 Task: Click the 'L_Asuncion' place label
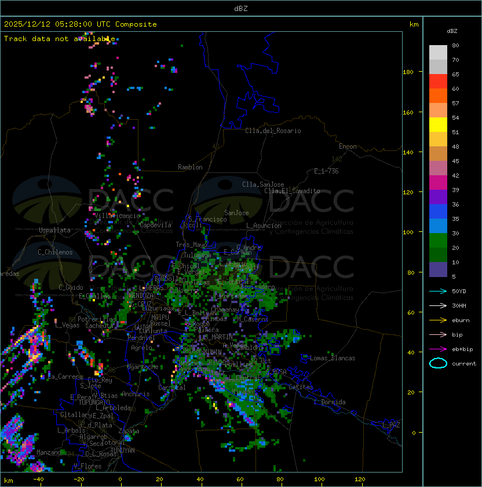point(264,226)
